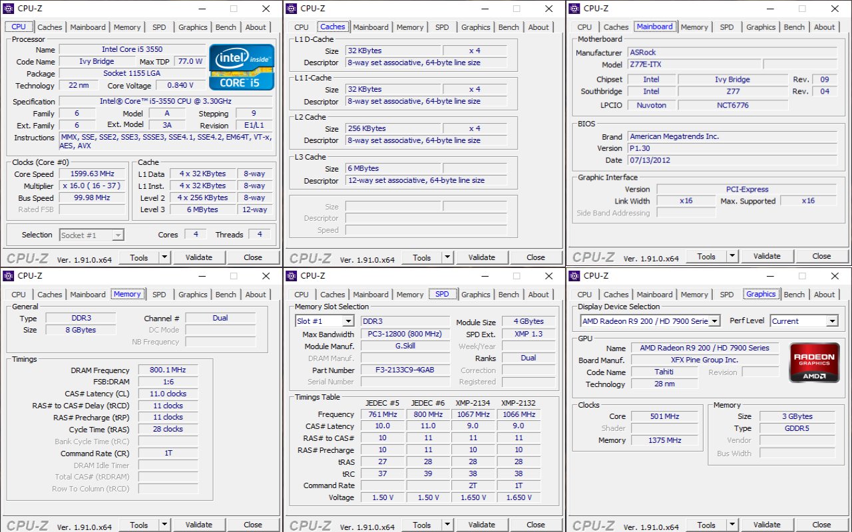This screenshot has height=532, width=852.
Task: Click the BIOS Brand 'American Megatrends Inc.'
Action: coord(732,136)
